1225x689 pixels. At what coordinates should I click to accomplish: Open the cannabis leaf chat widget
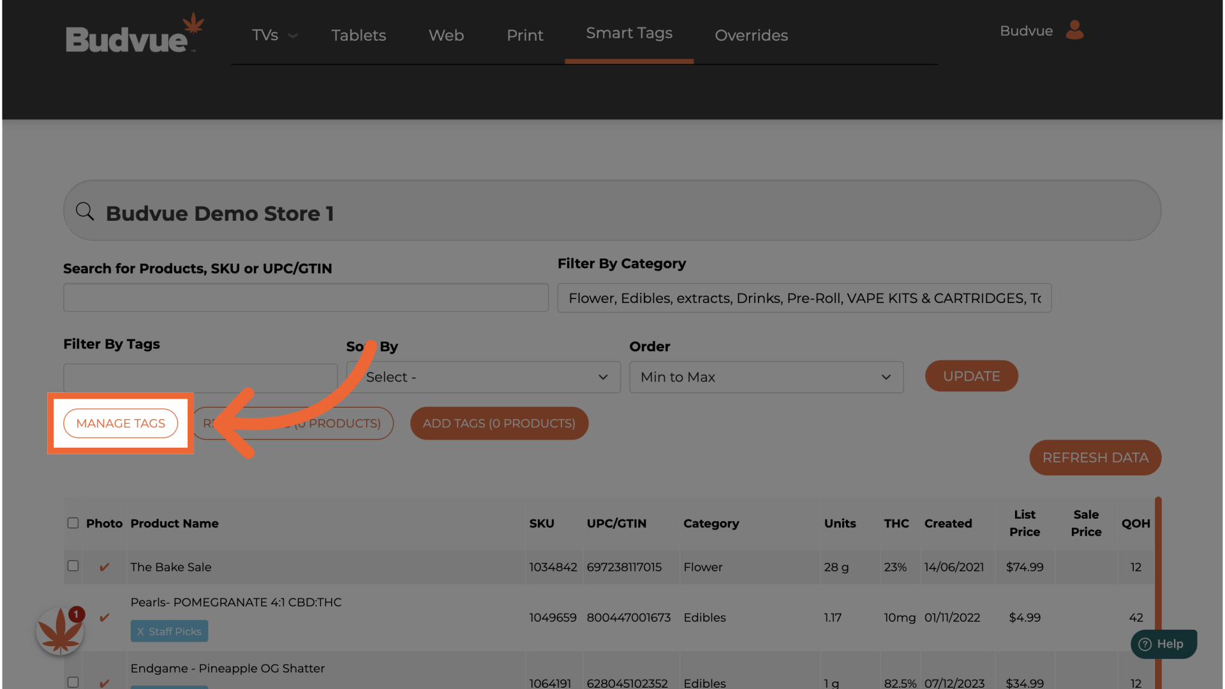(x=60, y=631)
